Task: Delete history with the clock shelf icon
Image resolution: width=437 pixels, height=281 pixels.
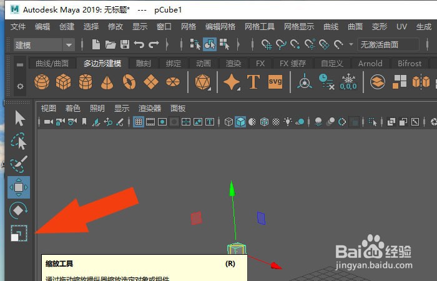Action: tap(327, 82)
